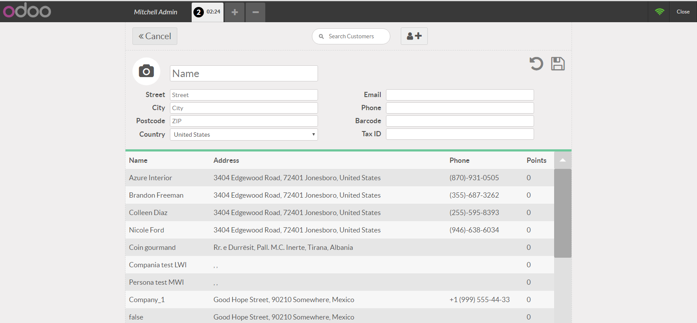The width and height of the screenshot is (697, 323).
Task: Click the add new customer icon
Action: point(414,36)
